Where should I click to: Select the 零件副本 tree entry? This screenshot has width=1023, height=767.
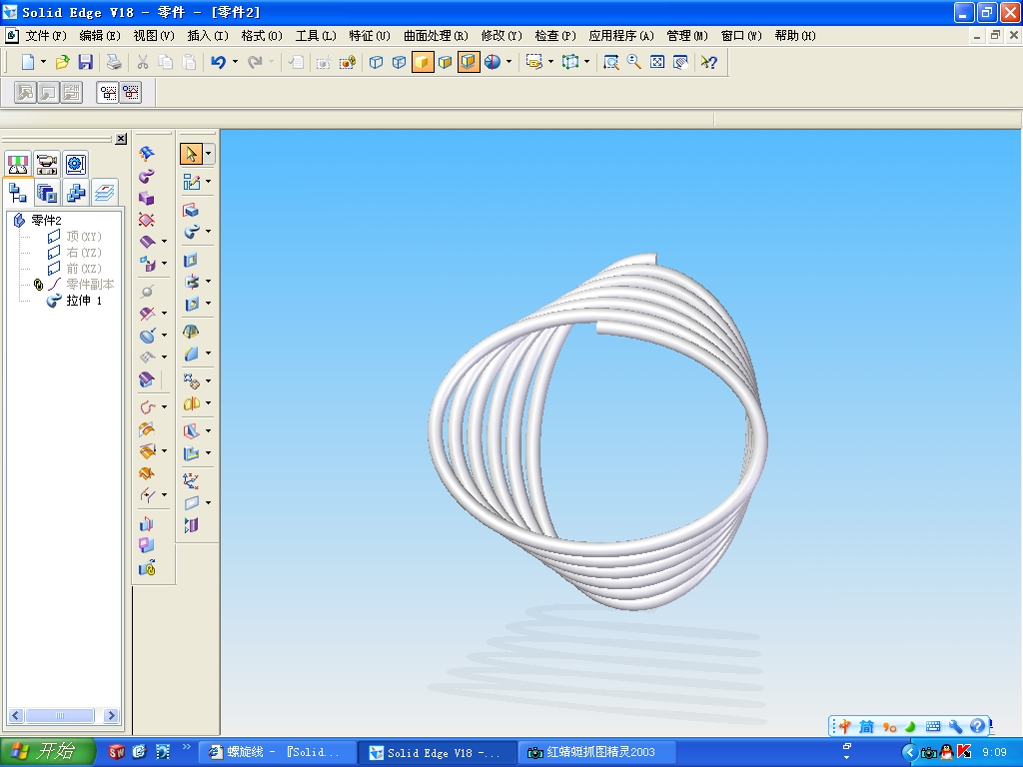tap(90, 285)
